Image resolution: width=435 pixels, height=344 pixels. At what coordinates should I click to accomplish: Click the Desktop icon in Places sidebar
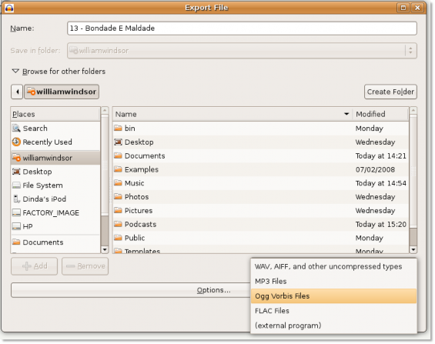[x=16, y=172]
